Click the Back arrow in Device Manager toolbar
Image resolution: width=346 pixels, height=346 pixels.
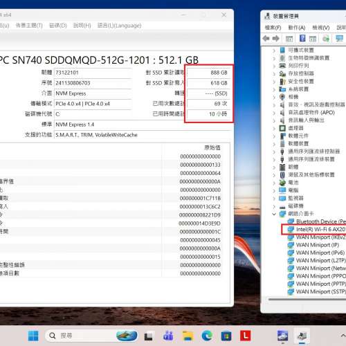(266, 38)
